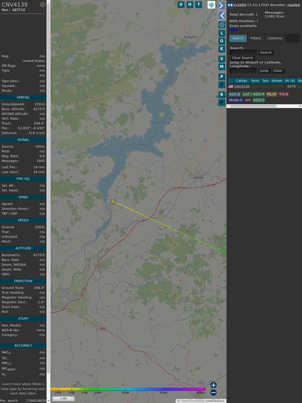Click the Jump button

pos(264,71)
